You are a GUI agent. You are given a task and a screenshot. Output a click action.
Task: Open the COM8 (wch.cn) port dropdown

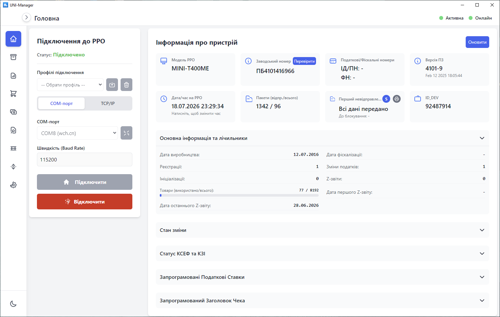coord(77,133)
